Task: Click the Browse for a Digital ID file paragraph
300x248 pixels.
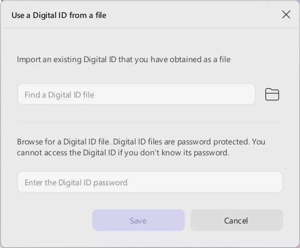Action: [x=141, y=147]
